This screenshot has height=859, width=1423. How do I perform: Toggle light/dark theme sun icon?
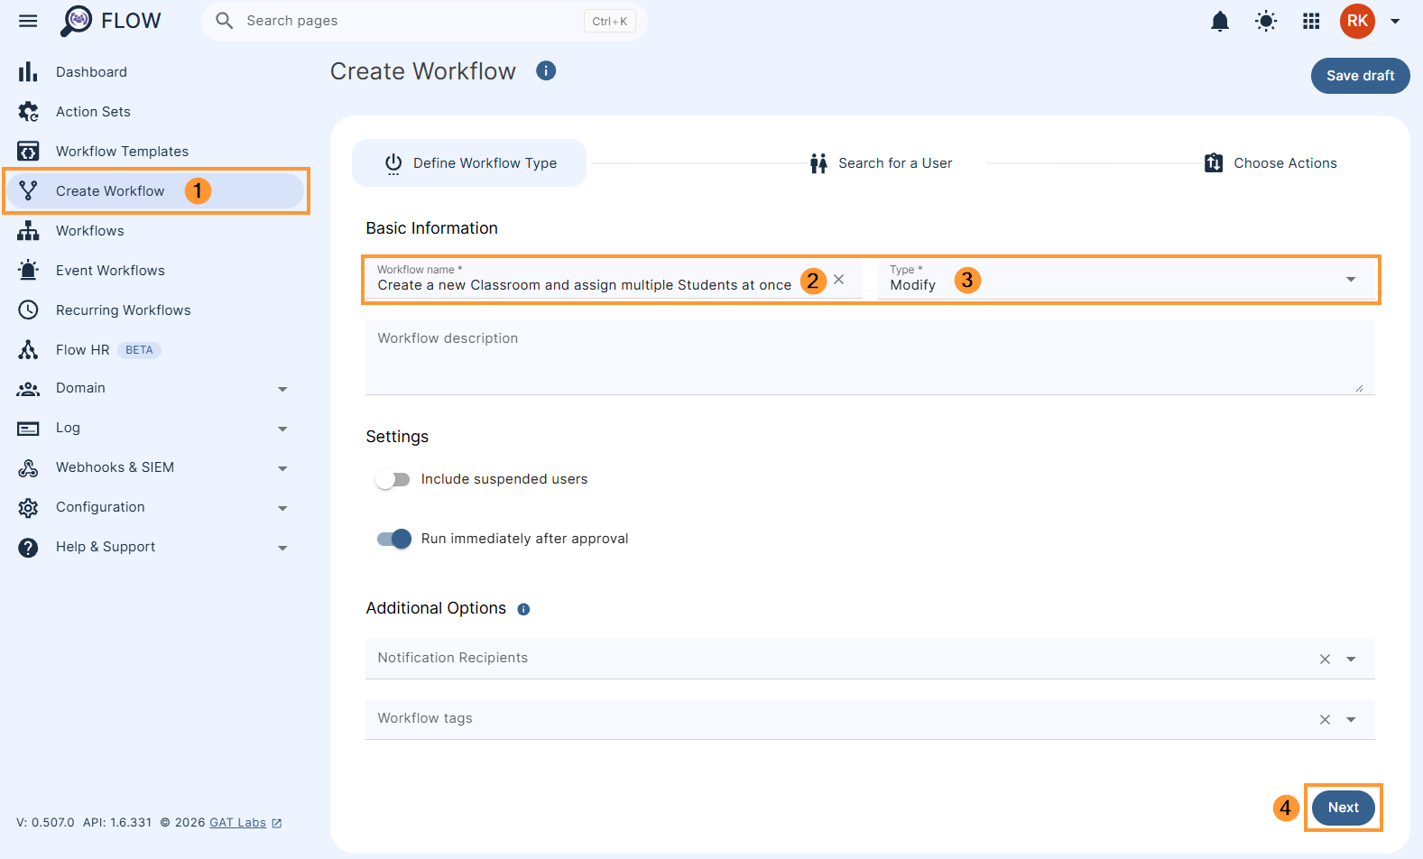(1266, 21)
